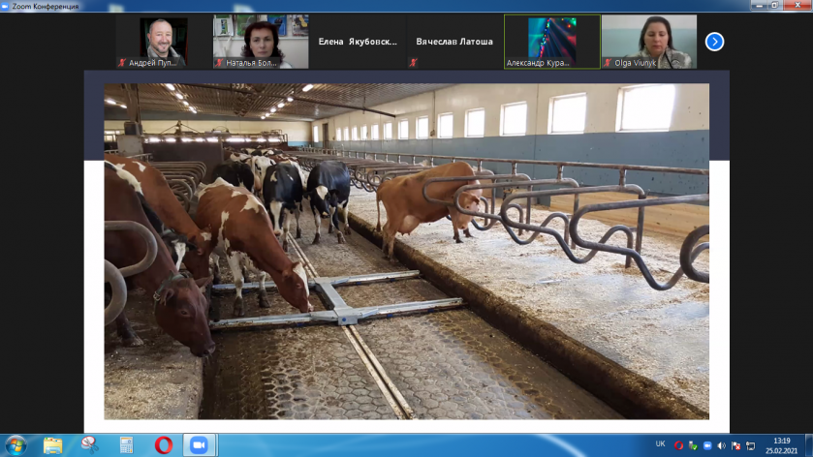Open the clock showing 13:19
813x457 pixels.
point(781,445)
